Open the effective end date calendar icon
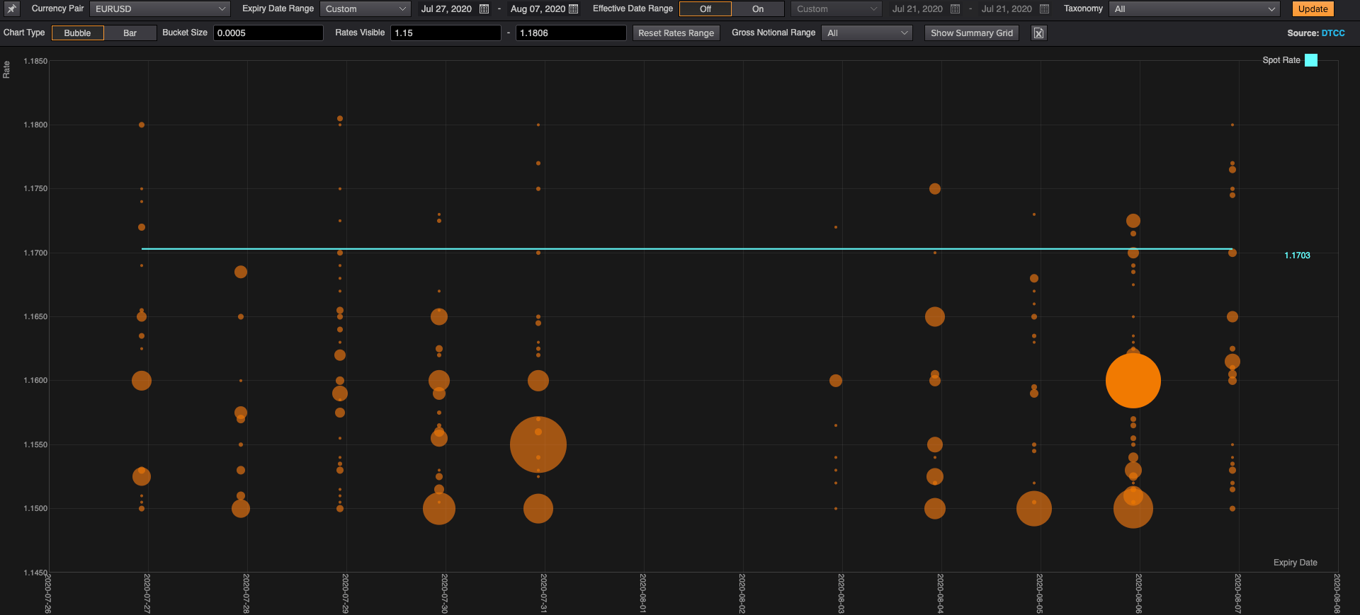This screenshot has width=1360, height=615. (x=1044, y=9)
